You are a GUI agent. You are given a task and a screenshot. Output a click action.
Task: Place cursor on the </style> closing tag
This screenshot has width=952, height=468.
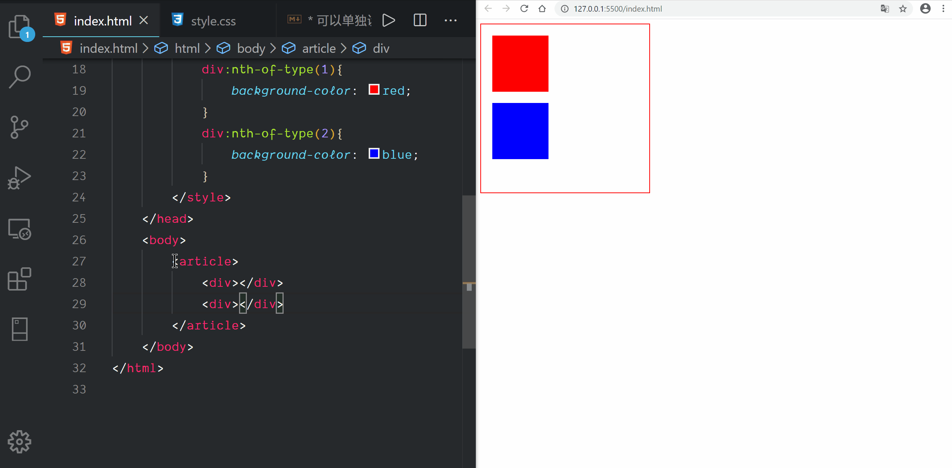tap(202, 197)
